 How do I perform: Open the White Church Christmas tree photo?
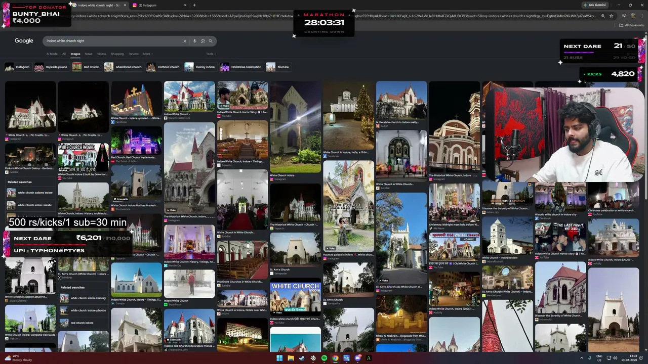(x=349, y=116)
